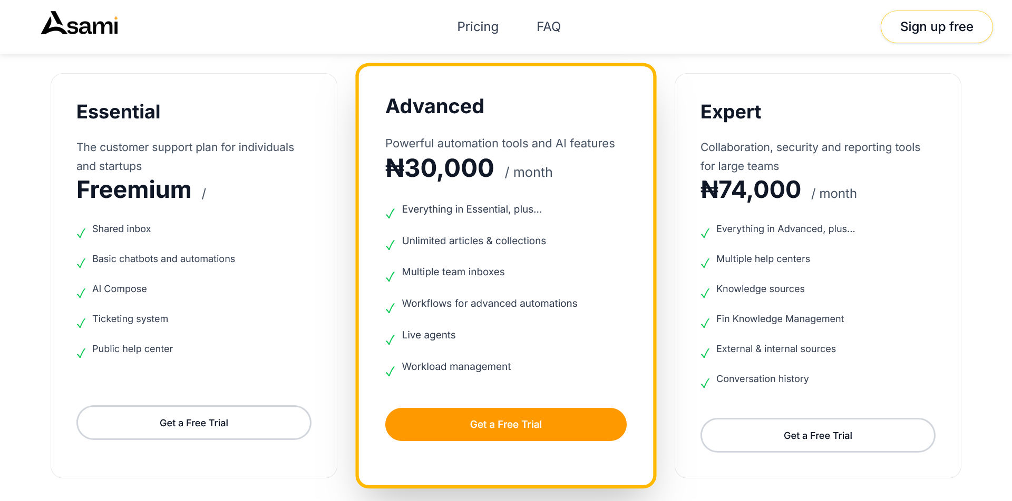This screenshot has width=1012, height=501.
Task: Click the checkmark beside Conversation history
Action: point(705,383)
